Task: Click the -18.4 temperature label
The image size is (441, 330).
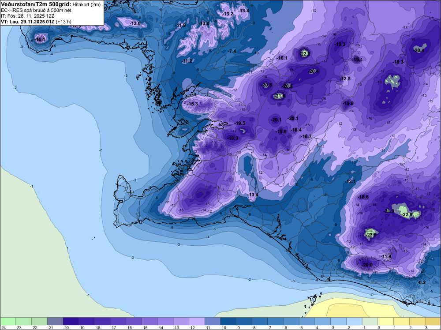Action: coord(296,130)
